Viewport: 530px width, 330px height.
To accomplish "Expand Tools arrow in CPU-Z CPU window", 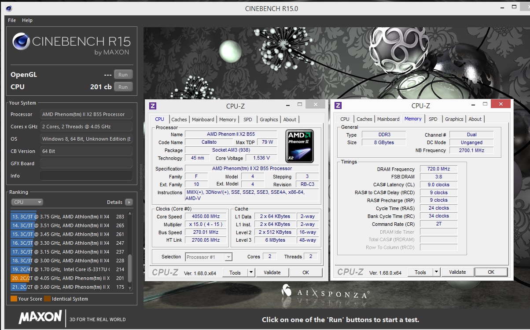I will 251,272.
